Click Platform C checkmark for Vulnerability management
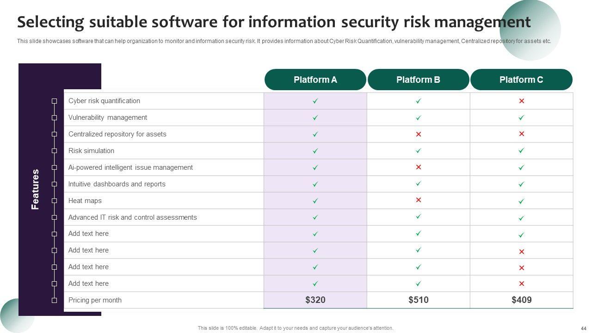Viewport: 592px width, 333px height. point(521,117)
